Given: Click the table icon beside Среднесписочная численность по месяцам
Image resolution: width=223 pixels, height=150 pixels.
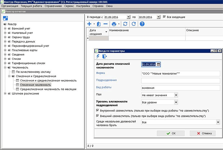Looking at the screenshot, I should [x=17, y=89].
